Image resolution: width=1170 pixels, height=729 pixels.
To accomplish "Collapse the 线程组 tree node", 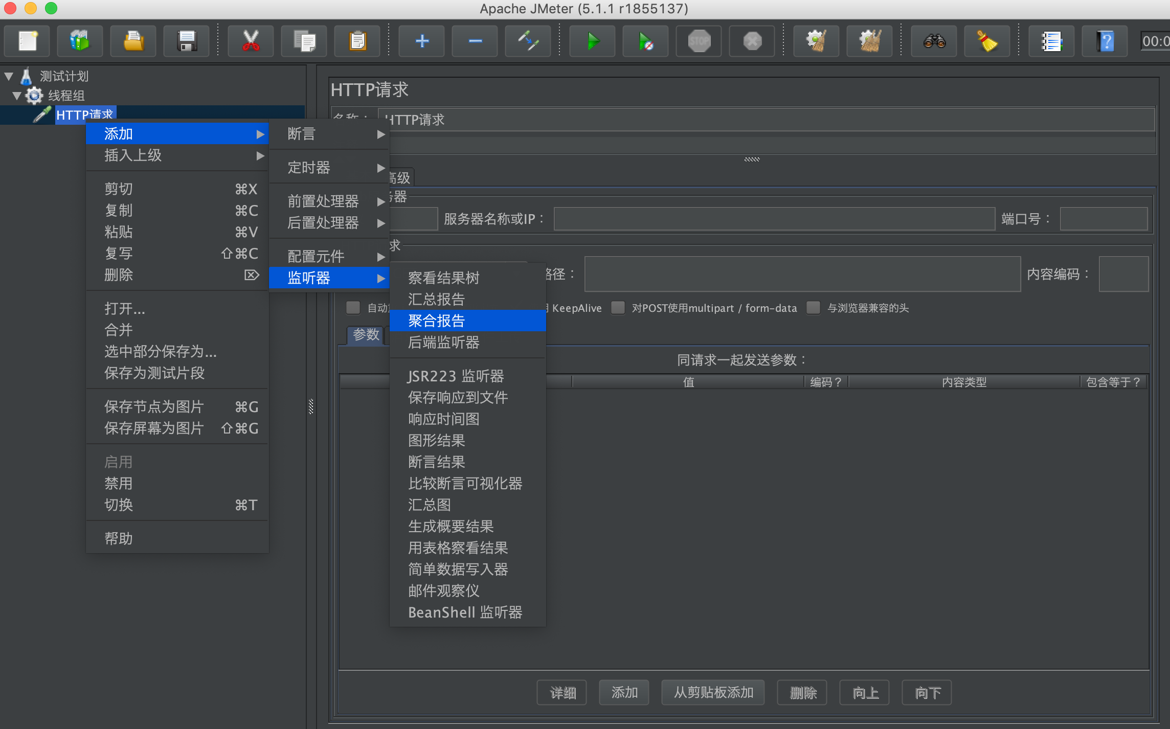I will click(x=17, y=96).
